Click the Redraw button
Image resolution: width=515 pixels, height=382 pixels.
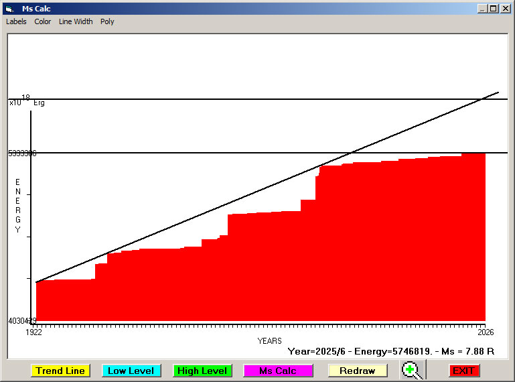(357, 371)
